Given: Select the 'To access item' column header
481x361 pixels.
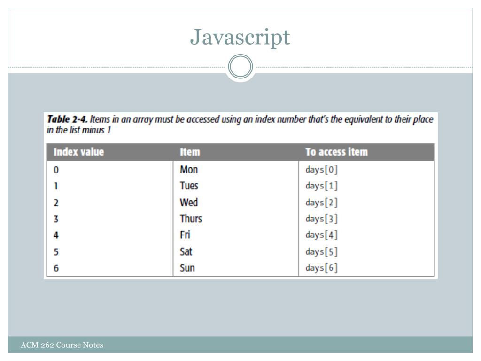Looking at the screenshot, I should (336, 152).
